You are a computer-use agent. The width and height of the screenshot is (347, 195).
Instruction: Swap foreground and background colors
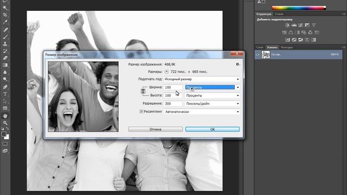click(7, 128)
